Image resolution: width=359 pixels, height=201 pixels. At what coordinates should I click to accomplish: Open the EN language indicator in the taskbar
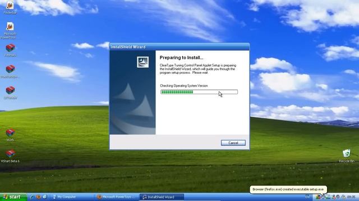point(307,197)
